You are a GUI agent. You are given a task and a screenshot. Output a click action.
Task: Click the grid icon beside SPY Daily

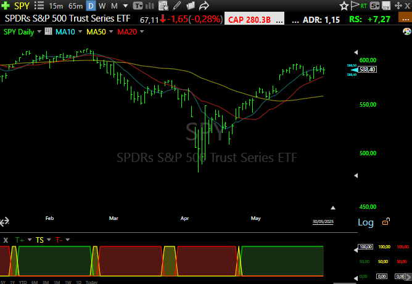coord(48,31)
